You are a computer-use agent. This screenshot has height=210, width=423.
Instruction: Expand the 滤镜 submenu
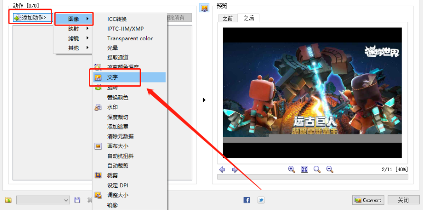74,38
